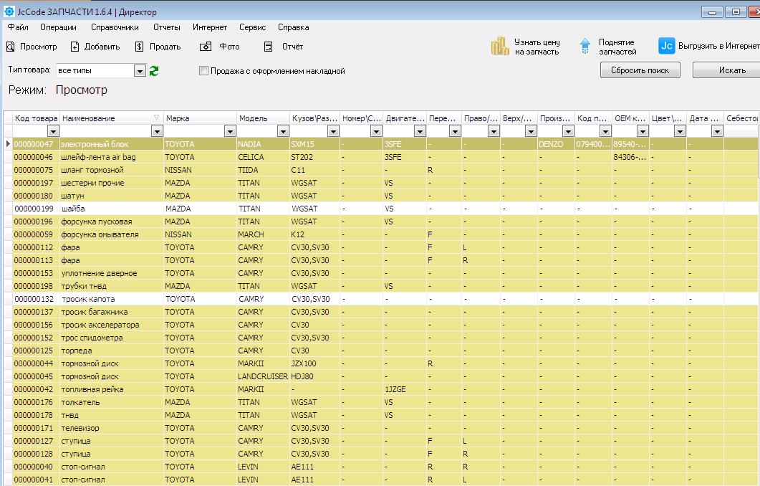
Task: Open the Отчеты menu
Action: (x=166, y=27)
